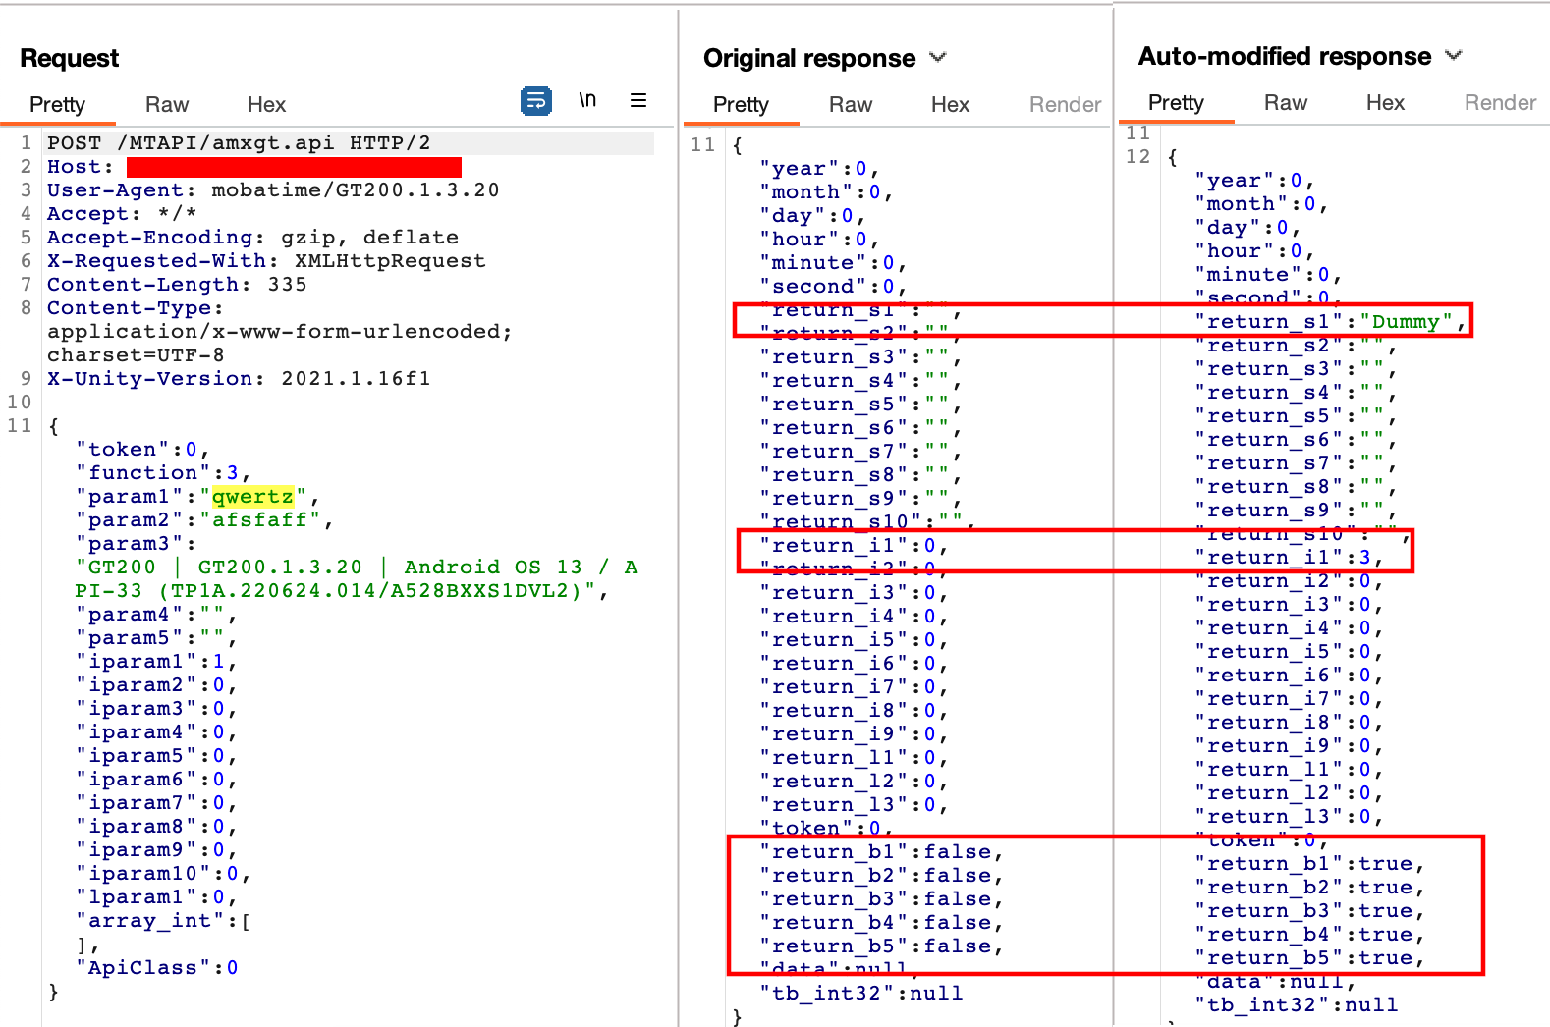Click the Accept-Encoding gzip, deflate line

252,238
